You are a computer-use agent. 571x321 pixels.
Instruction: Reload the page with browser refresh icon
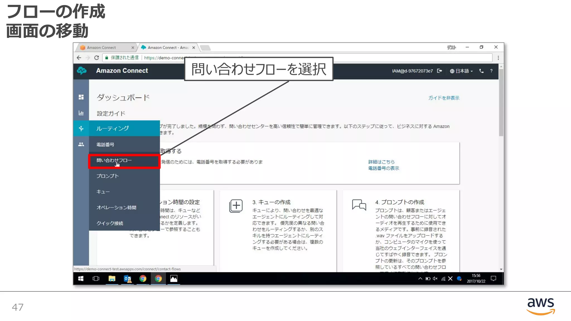tap(96, 58)
